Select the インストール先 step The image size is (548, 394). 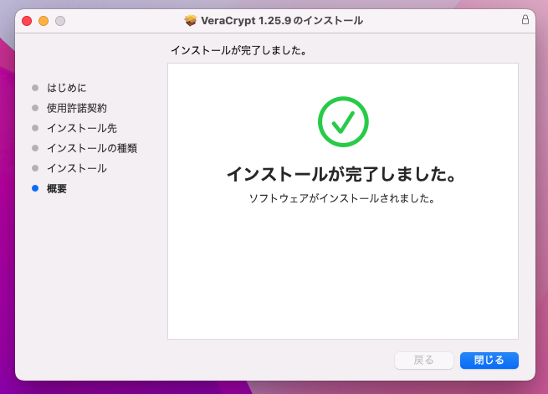point(81,128)
